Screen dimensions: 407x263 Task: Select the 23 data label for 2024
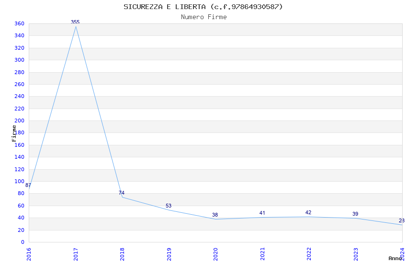click(402, 220)
